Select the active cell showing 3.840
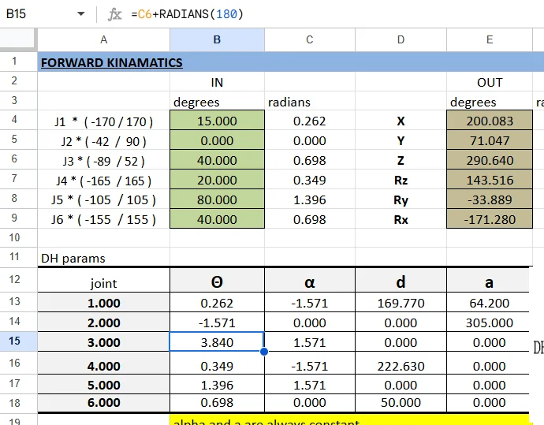Viewport: 544px width, 425px height. coord(217,341)
